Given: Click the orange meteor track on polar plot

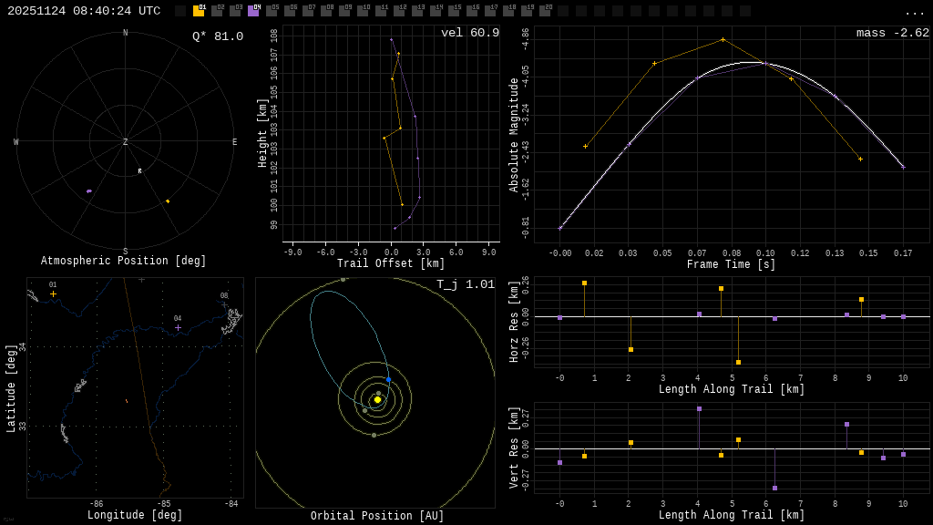Looking at the screenshot, I should [x=168, y=201].
